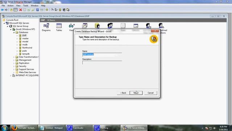Select the master database in tree

(x=25, y=39)
